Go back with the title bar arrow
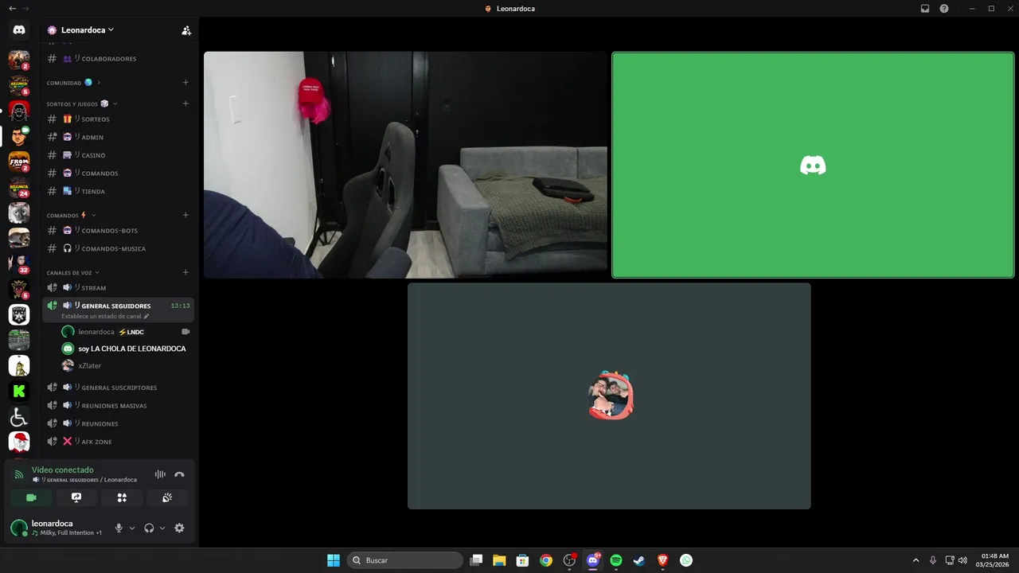This screenshot has height=573, width=1019. click(12, 8)
